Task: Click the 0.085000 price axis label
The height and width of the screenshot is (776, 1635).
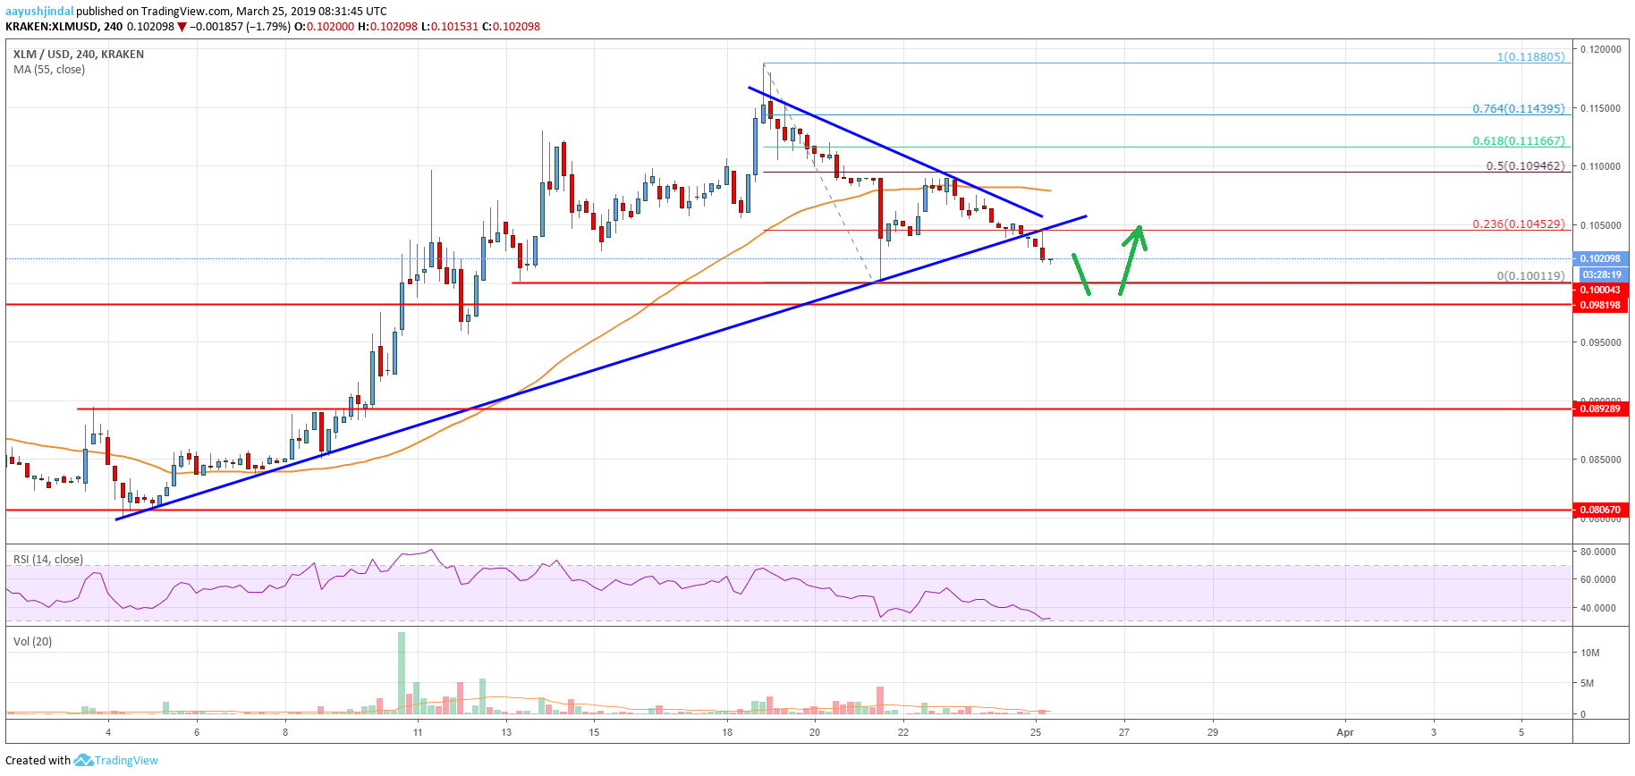Action: click(x=1601, y=460)
